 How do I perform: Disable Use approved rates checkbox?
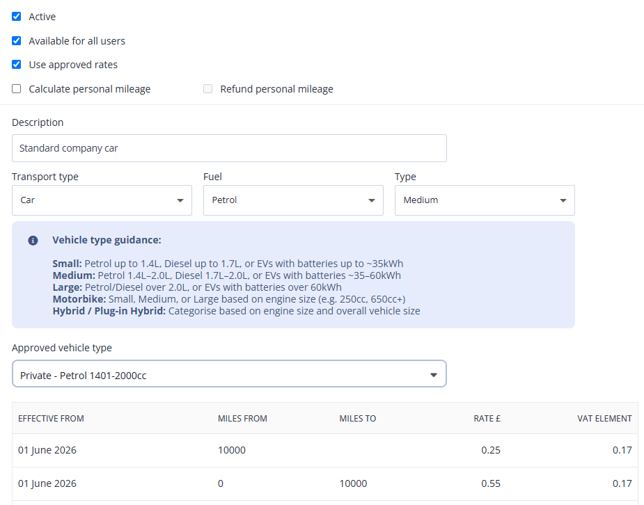pyautogui.click(x=17, y=65)
